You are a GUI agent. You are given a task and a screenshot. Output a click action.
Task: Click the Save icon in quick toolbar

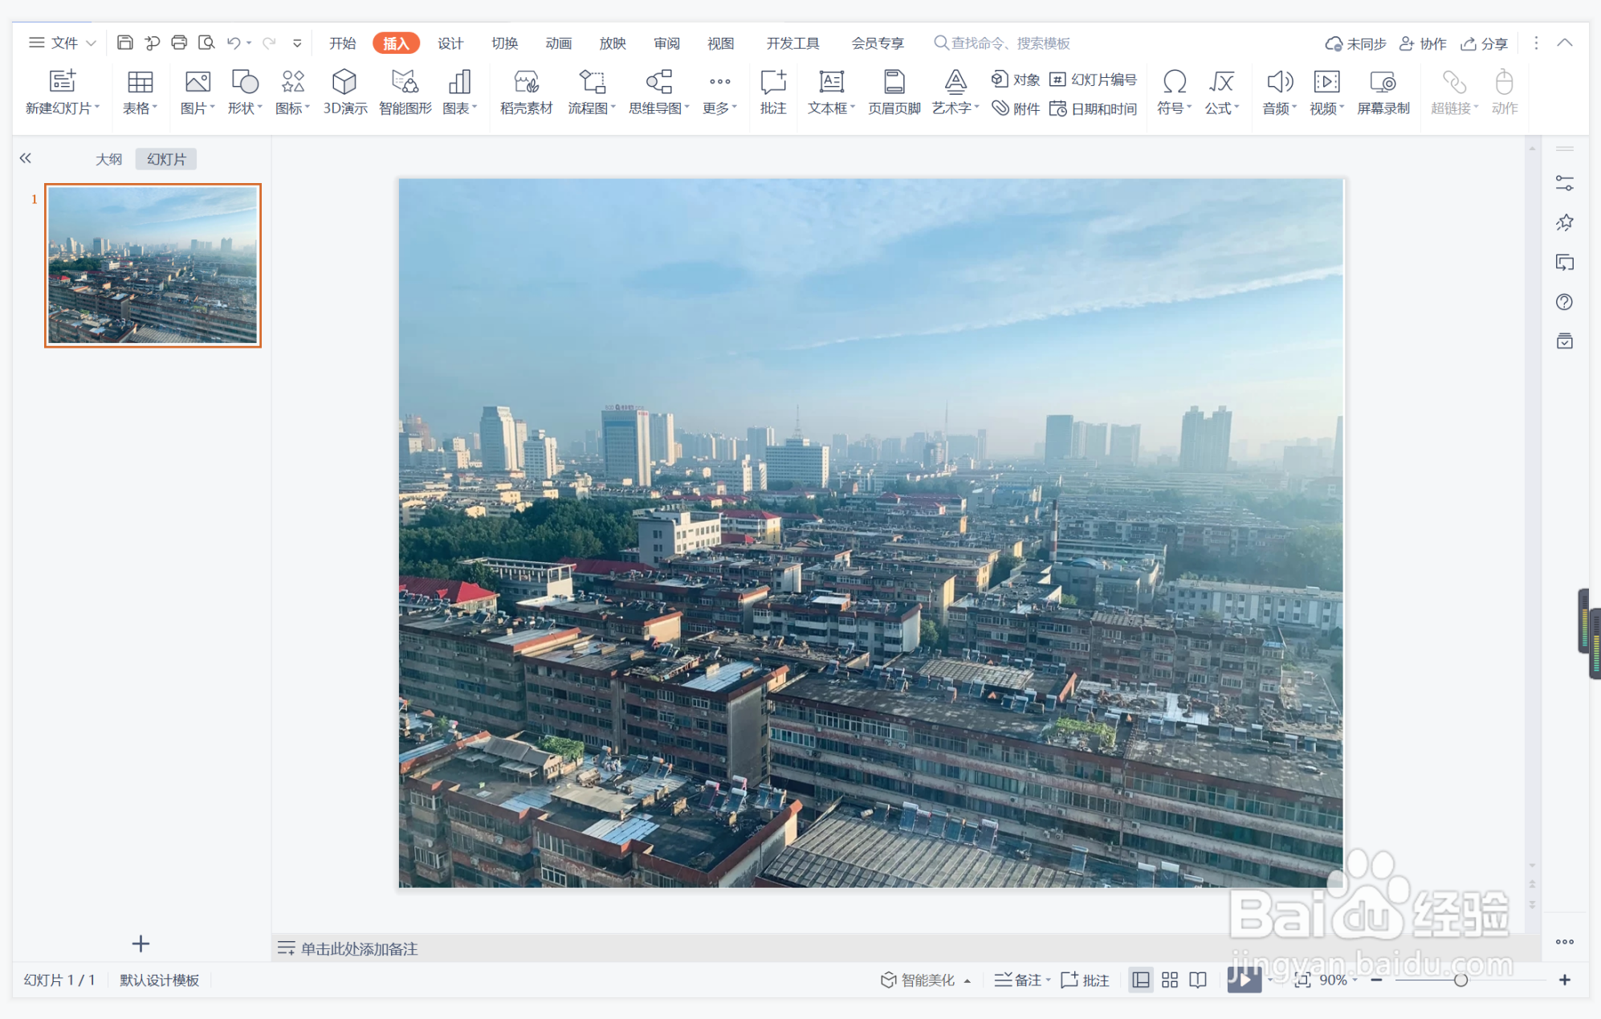click(x=124, y=43)
